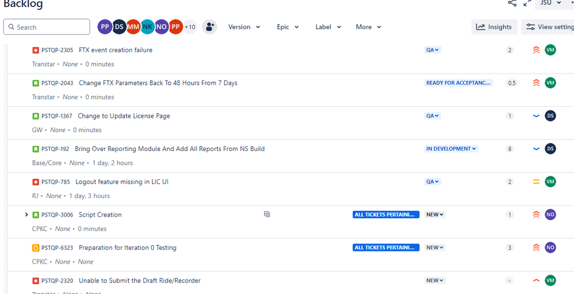This screenshot has height=294, width=574.
Task: Filter by NK avatar
Action: pyautogui.click(x=147, y=26)
